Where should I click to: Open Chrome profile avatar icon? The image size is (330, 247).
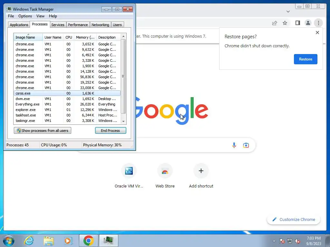point(308,23)
